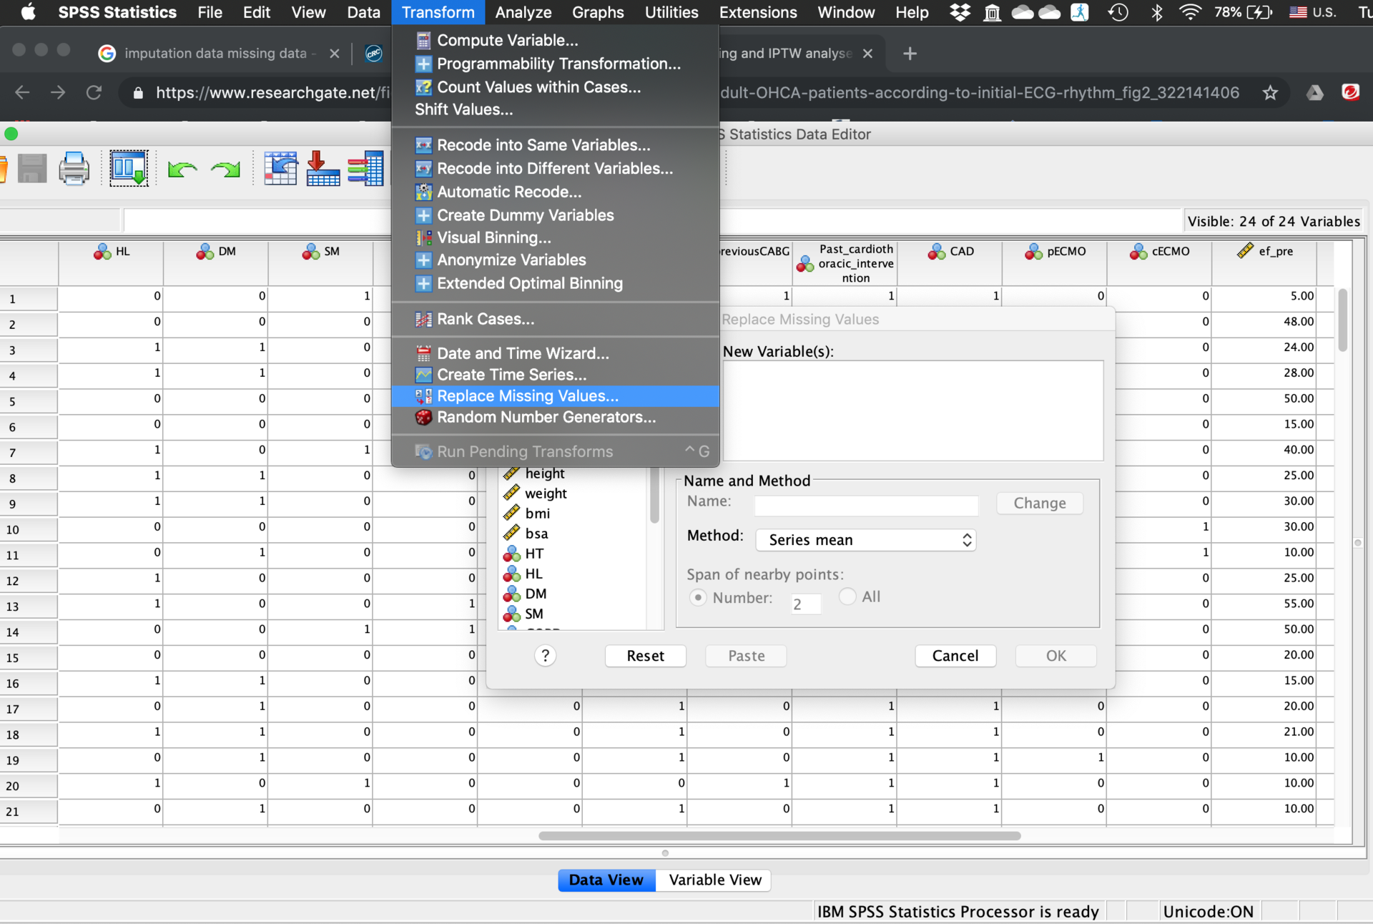
Task: Click the data editor vertical scrollbar
Action: [x=1342, y=320]
